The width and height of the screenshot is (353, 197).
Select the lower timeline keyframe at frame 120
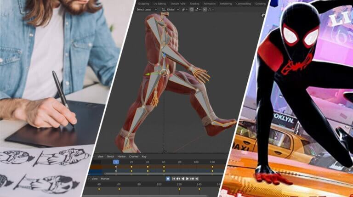point(179,189)
